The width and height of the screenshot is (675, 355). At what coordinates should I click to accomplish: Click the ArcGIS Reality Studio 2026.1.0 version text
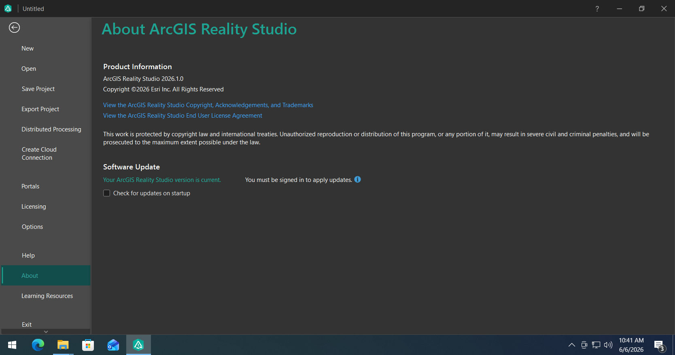coord(143,79)
